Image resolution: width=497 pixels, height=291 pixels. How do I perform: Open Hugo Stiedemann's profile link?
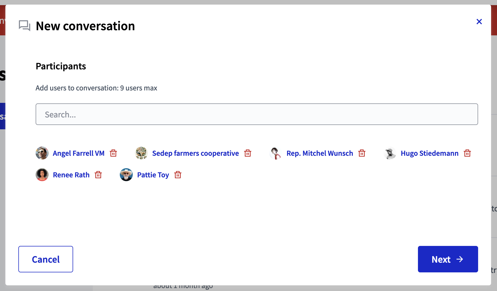pos(429,153)
